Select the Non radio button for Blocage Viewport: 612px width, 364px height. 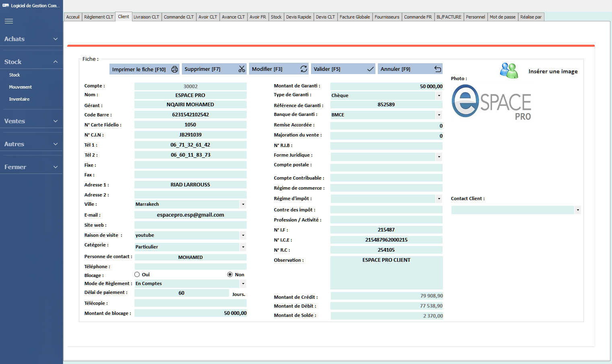click(x=230, y=275)
